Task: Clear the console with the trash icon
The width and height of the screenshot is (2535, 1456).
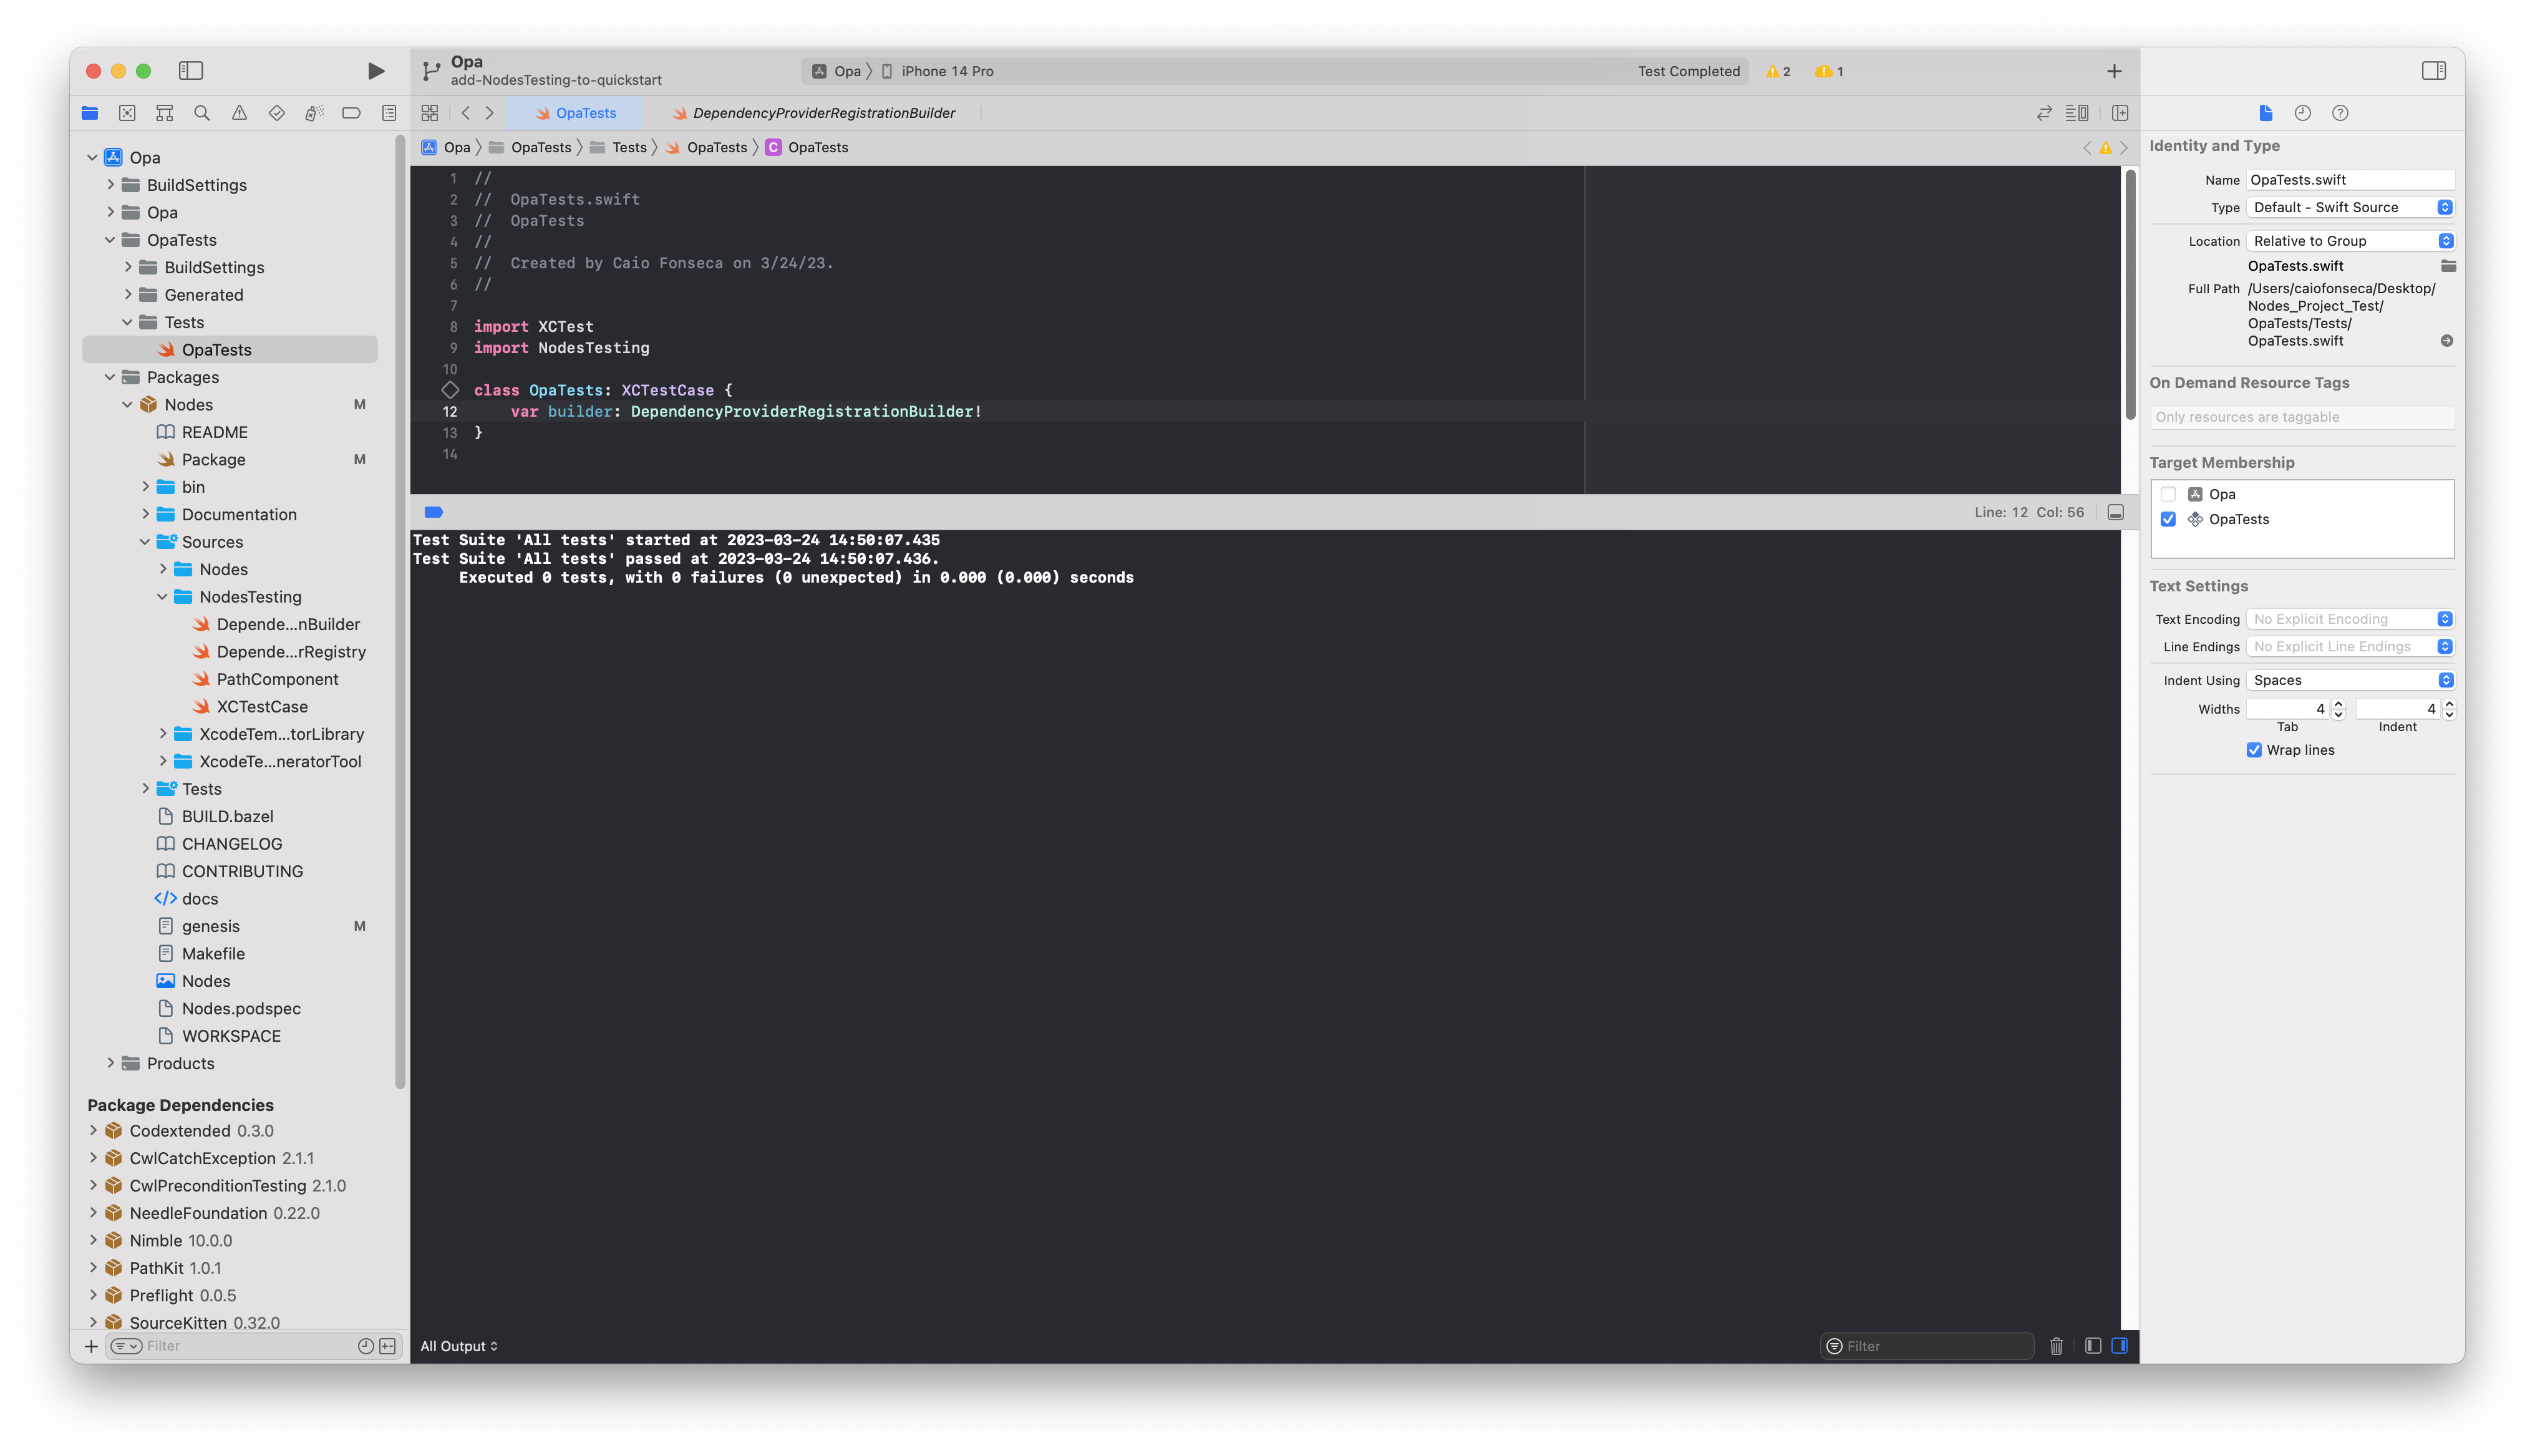Action: pos(2055,1346)
